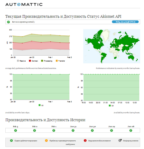Click the Resolve legend gray swatch
This screenshot has height=149, width=144.
(x=18, y=61)
